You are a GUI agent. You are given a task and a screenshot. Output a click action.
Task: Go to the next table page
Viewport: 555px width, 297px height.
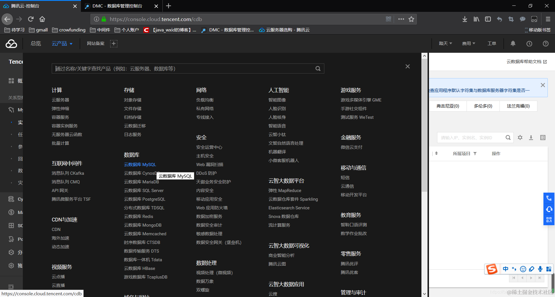[x=531, y=278]
